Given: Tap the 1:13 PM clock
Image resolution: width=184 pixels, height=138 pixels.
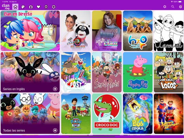Looking at the screenshot, I should tap(5, 2).
